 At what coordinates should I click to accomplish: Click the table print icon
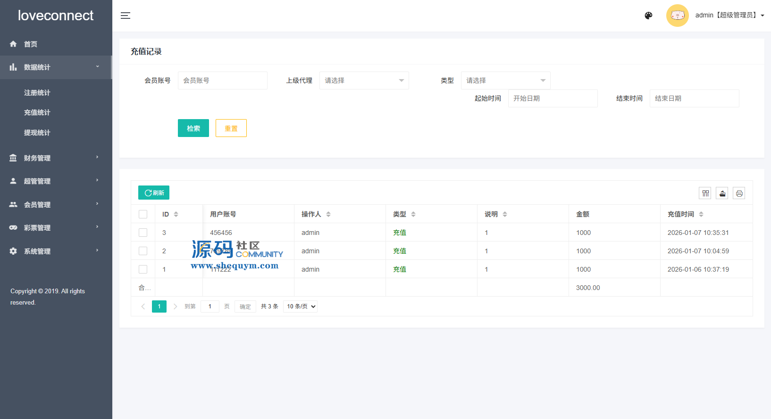(x=739, y=193)
